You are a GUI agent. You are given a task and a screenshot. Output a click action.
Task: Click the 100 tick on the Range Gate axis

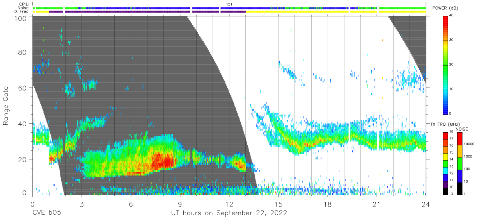click(21, 18)
